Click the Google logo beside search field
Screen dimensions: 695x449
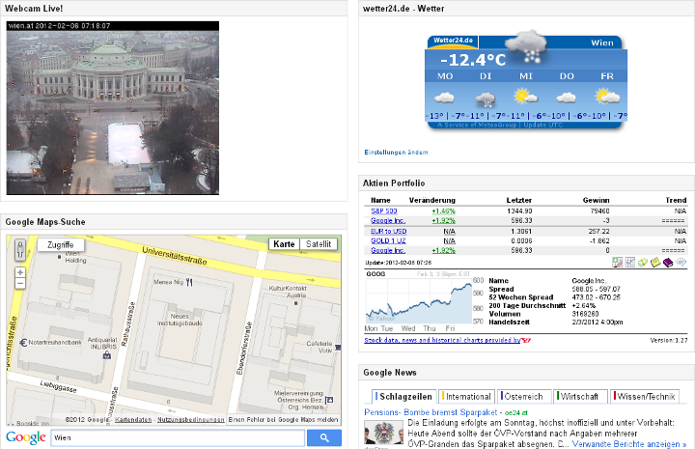pos(26,437)
